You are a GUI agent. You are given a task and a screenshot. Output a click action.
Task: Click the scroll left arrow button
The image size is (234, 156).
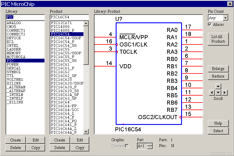click(x=212, y=93)
